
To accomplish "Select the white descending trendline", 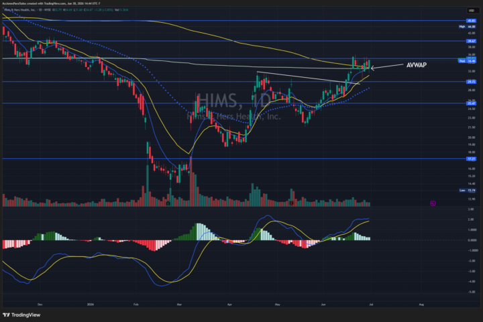I will tap(308, 78).
